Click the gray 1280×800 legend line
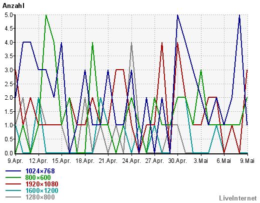This screenshot has width=260, height=203. coord(13,197)
